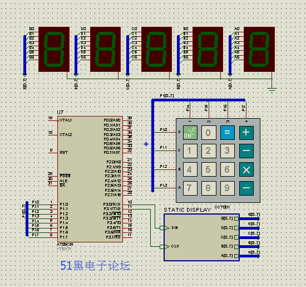Screen dimensions: 306x287
Task: Click the ground terminal symbol
Action: 272,90
